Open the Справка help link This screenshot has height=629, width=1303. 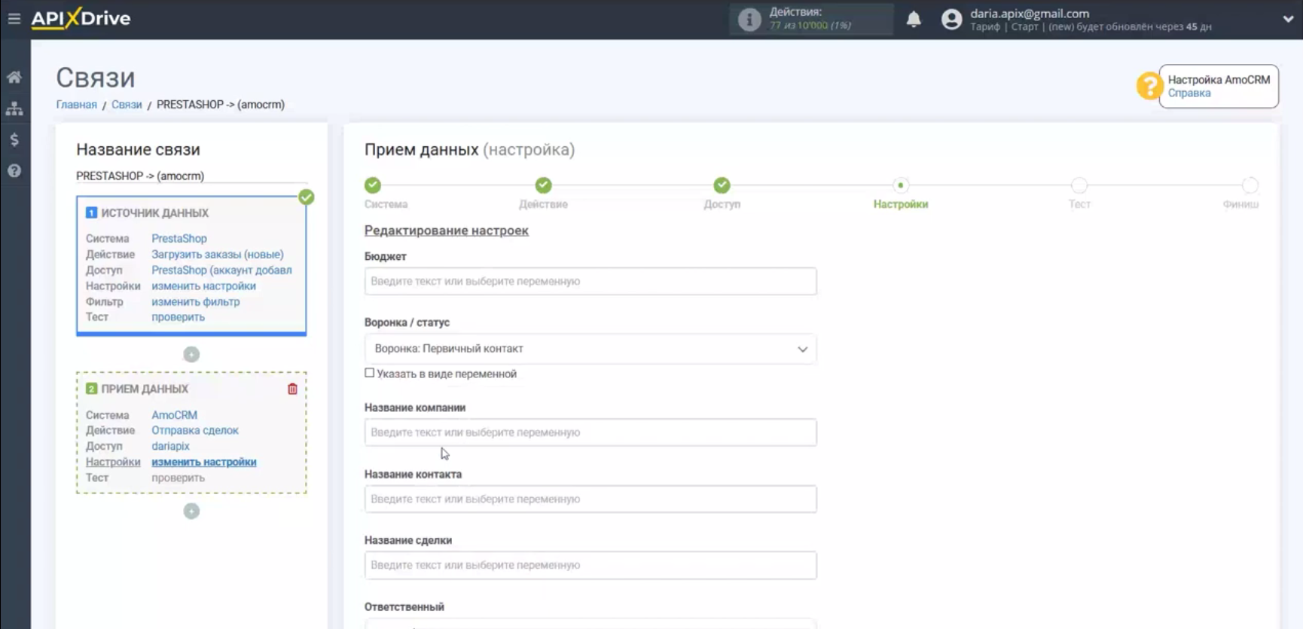1189,93
